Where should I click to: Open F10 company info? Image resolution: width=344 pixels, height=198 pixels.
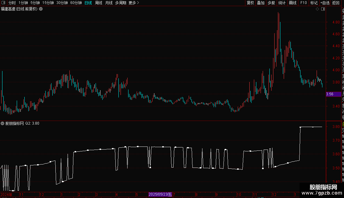[304, 3]
